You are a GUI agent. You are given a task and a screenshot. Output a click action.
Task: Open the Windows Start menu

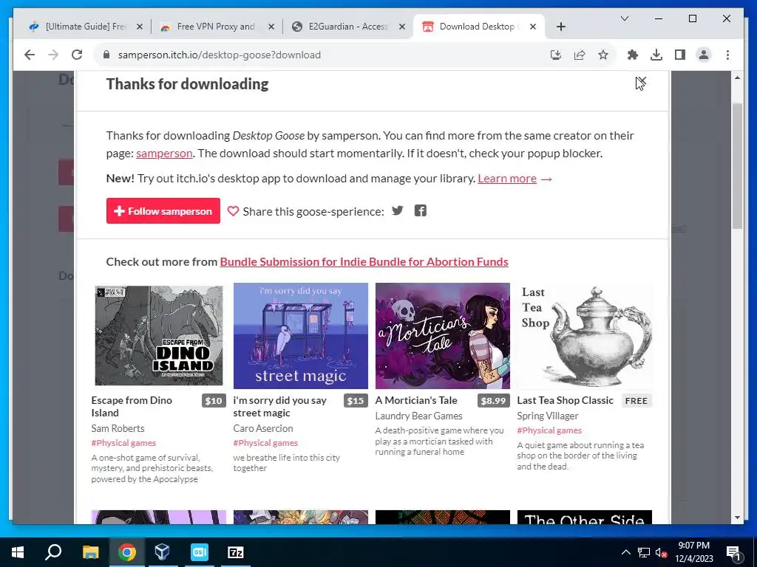point(18,552)
